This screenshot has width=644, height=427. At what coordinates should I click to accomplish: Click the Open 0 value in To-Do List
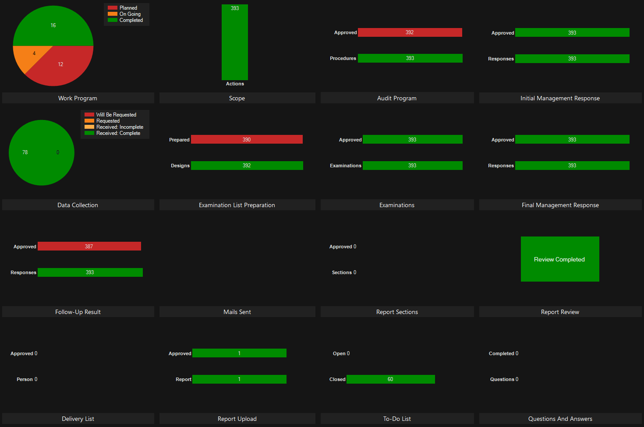click(x=348, y=353)
